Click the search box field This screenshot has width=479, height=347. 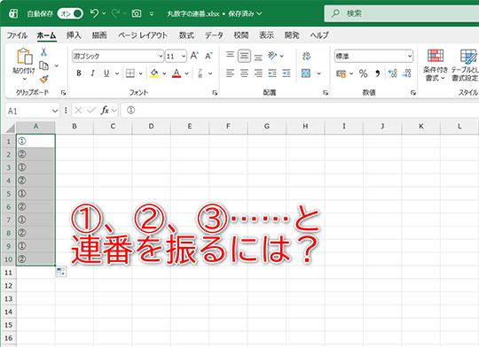(402, 13)
